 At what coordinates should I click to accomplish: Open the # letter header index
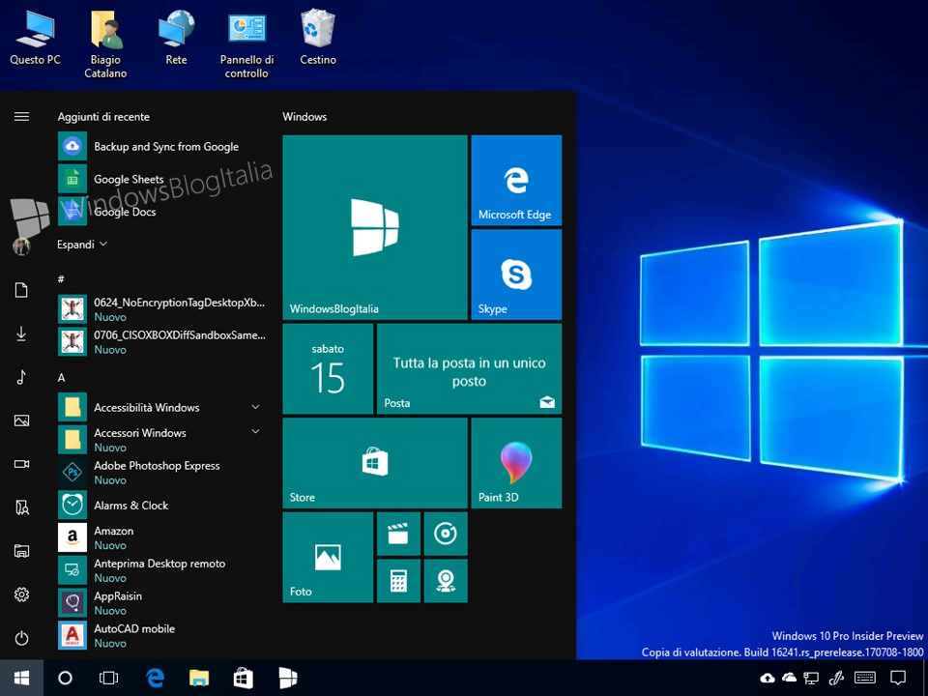[x=61, y=278]
